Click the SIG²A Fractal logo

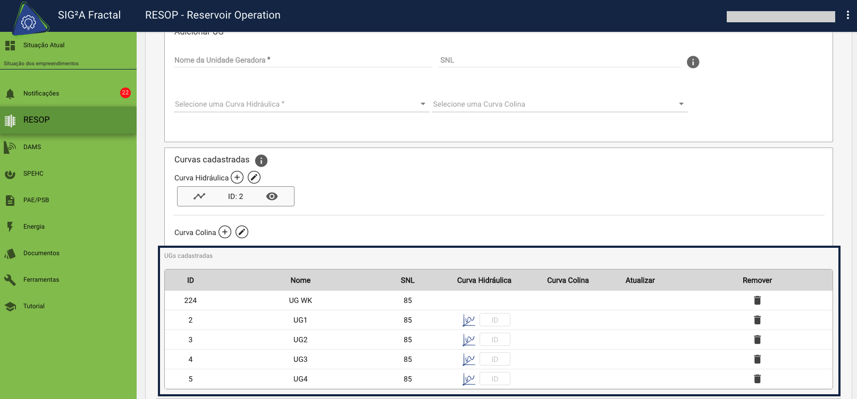click(28, 19)
